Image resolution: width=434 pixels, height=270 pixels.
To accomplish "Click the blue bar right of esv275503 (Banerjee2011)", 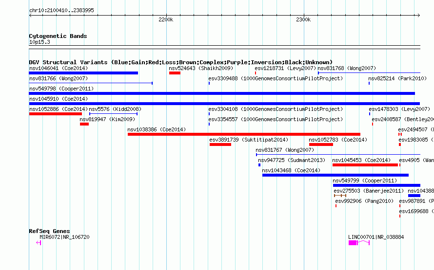I will (x=414, y=196).
